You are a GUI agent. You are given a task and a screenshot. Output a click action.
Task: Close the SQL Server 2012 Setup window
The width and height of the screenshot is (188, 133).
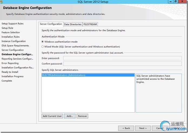[x=182, y=2]
